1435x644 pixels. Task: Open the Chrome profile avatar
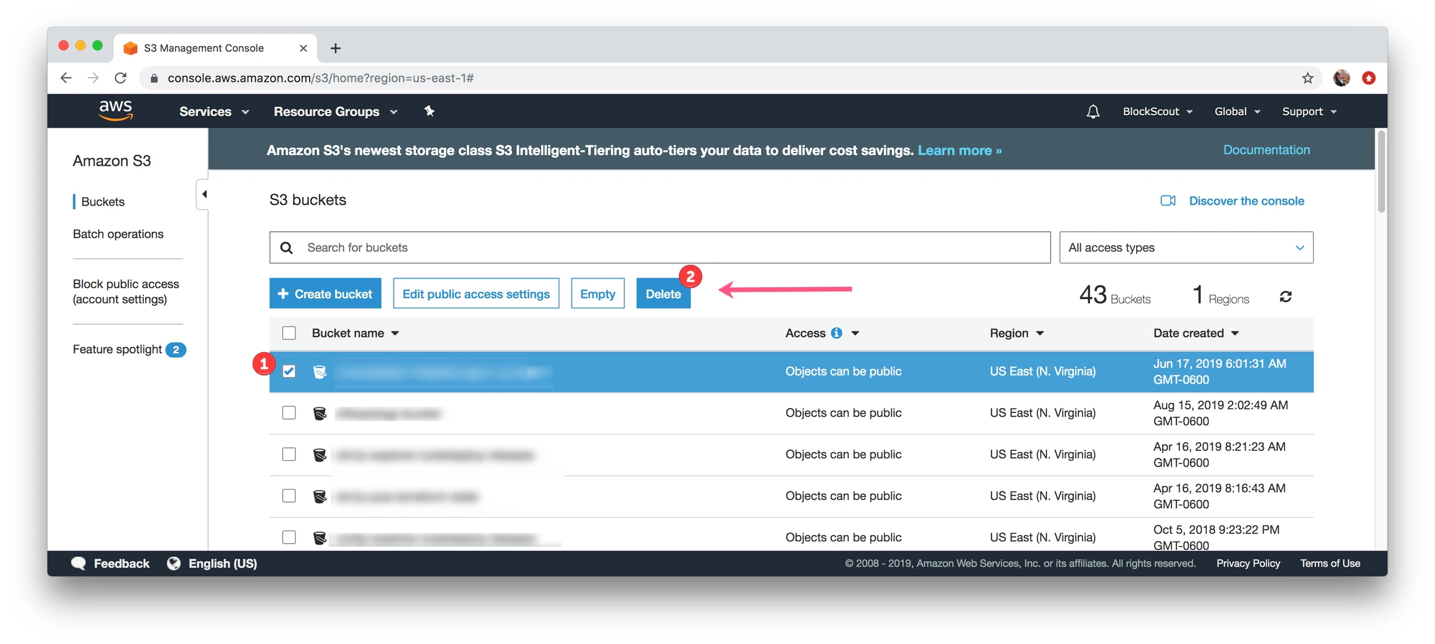pos(1341,78)
